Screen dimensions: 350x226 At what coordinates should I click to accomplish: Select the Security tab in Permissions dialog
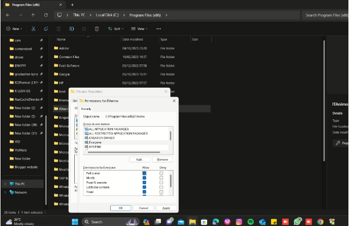pyautogui.click(x=86, y=108)
